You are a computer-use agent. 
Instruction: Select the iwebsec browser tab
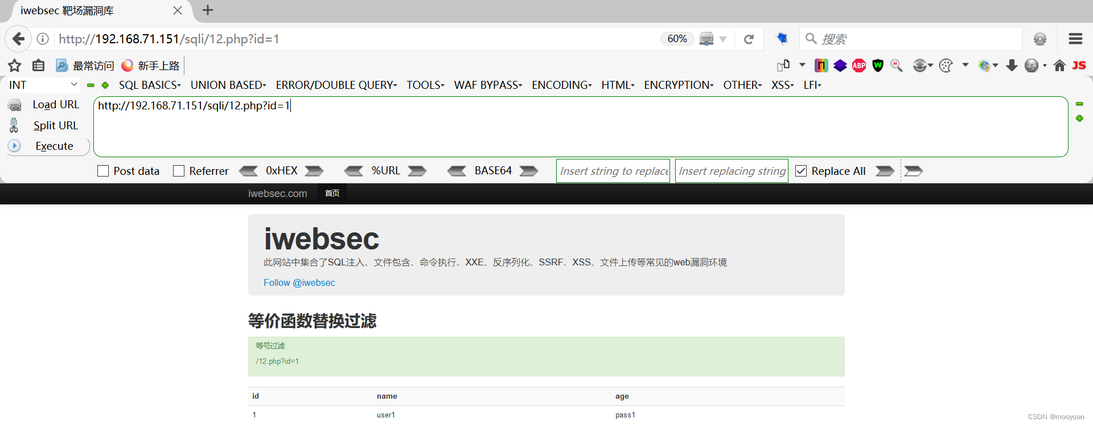(x=101, y=11)
